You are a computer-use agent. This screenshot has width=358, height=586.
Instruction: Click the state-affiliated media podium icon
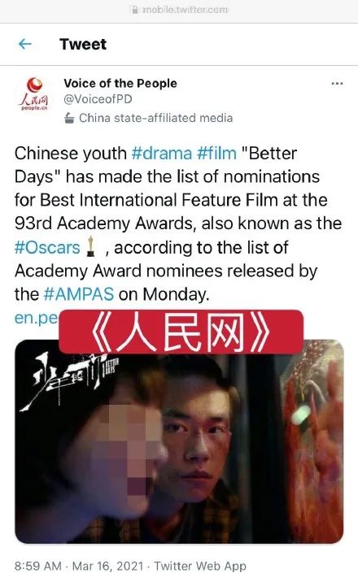pyautogui.click(x=69, y=118)
